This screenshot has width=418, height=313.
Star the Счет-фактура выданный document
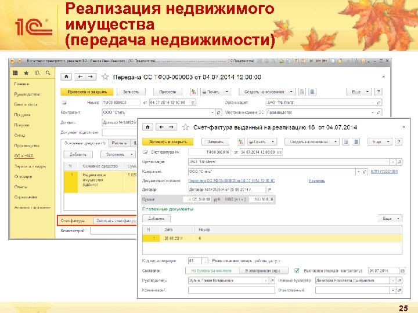click(x=186, y=127)
